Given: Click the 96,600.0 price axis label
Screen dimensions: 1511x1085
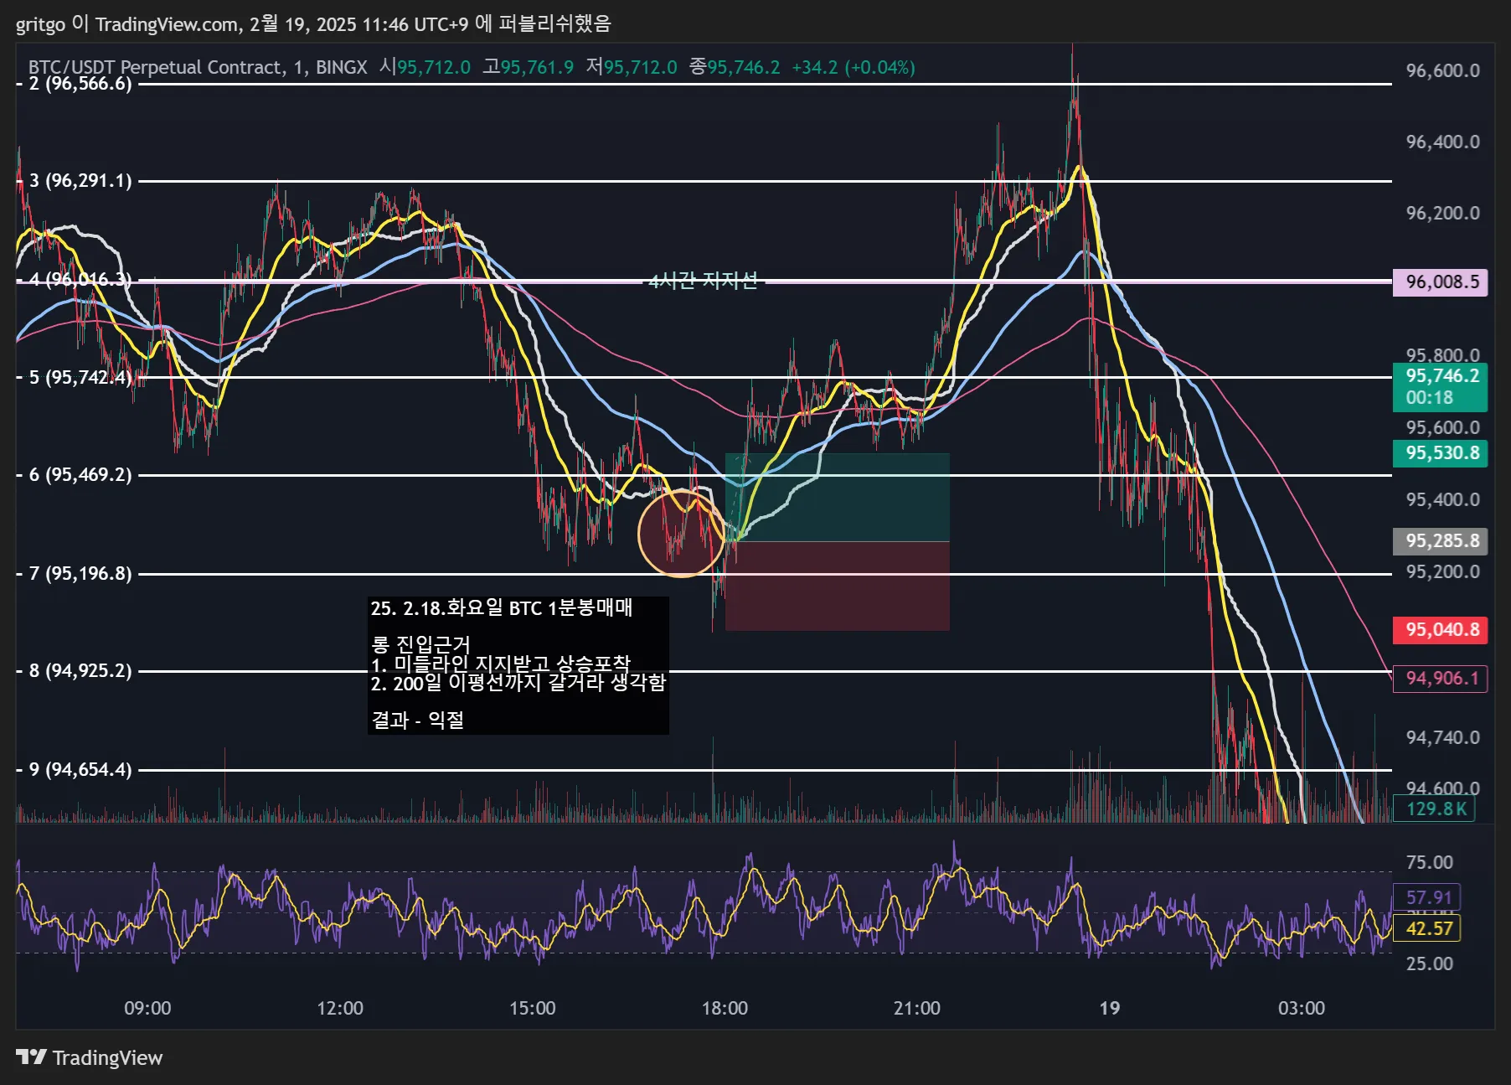Looking at the screenshot, I should click(1442, 70).
